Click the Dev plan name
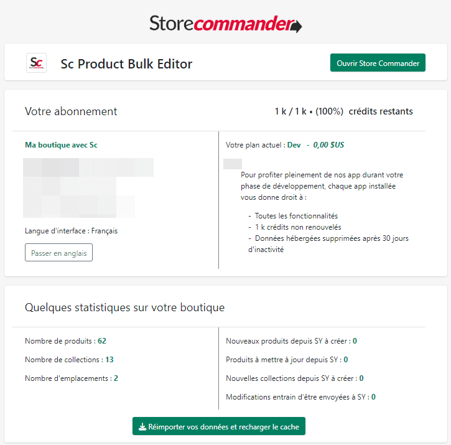This screenshot has width=451, height=445. pos(294,145)
